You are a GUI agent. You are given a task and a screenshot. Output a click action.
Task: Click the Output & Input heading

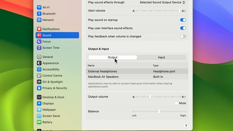click(99, 49)
